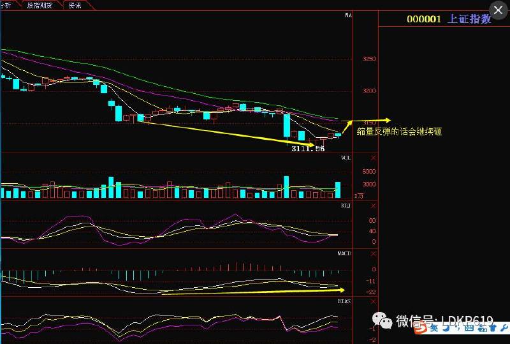Open the Sogou soft keyboard
The image size is (510, 344).
tap(469, 328)
